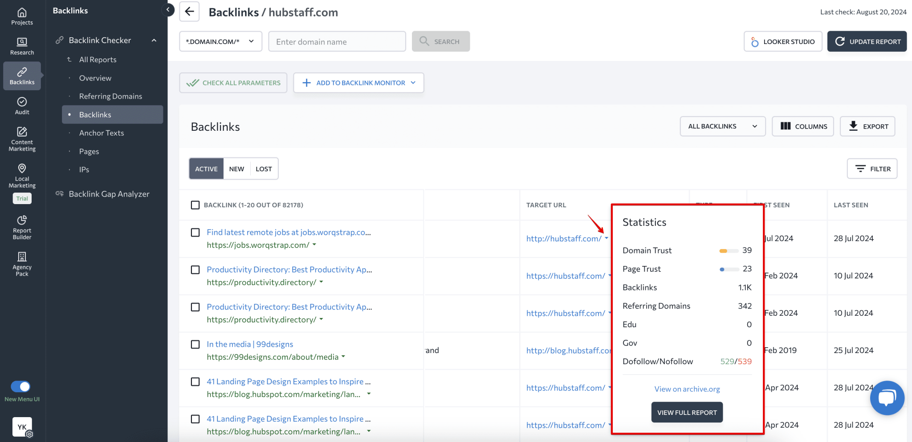Viewport: 912px width, 442px height.
Task: Open the *.DOMAIN.COM/* scope dropdown
Action: pos(220,41)
